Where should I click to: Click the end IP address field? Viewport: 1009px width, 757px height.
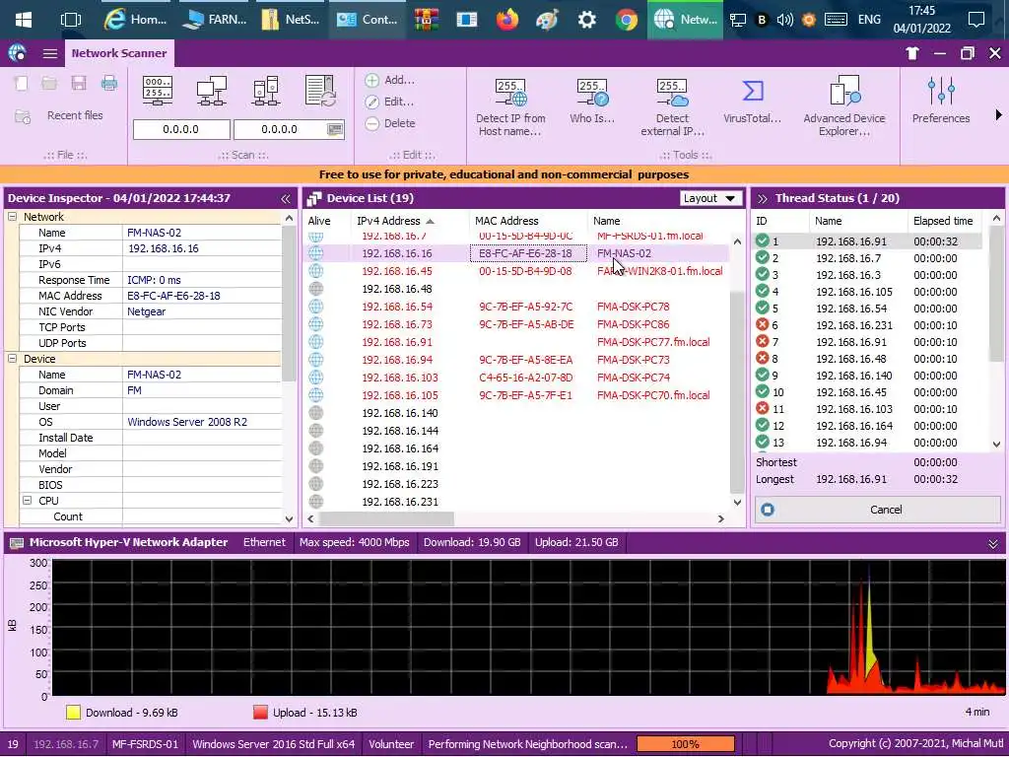pos(279,129)
